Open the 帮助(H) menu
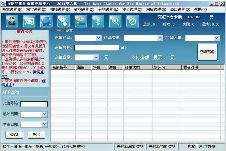The width and height of the screenshot is (226, 151). pos(200,9)
